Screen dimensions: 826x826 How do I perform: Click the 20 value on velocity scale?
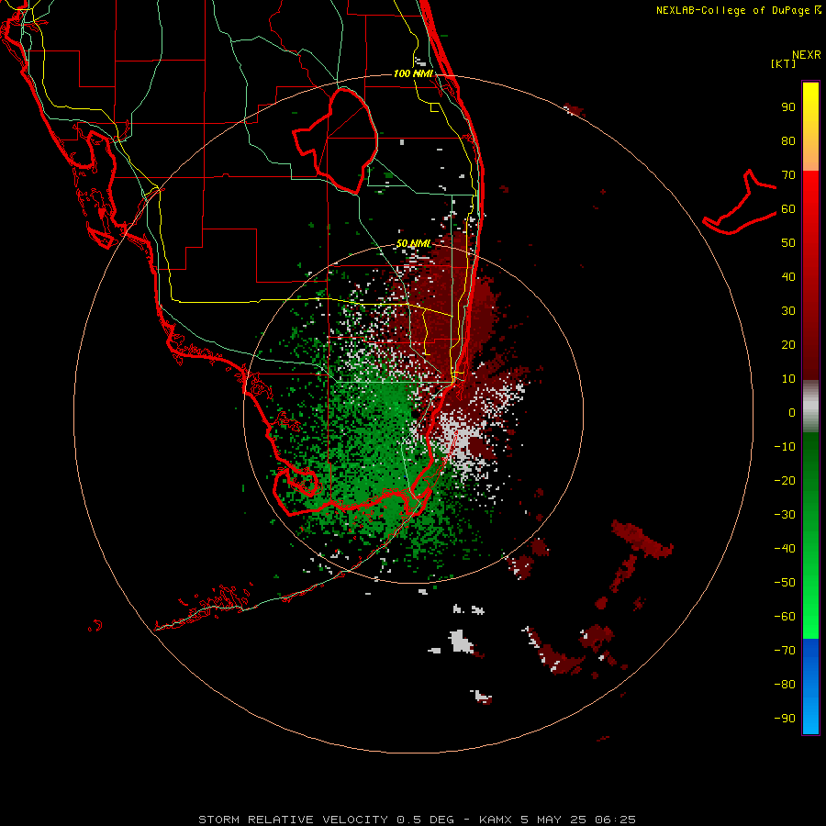[x=788, y=345]
